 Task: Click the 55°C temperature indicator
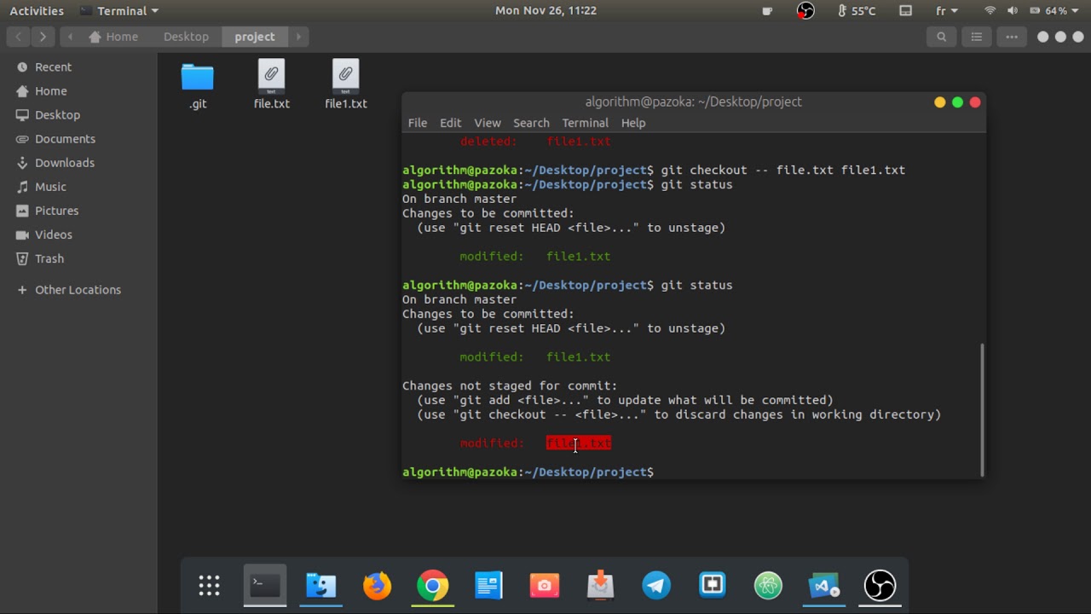pyautogui.click(x=857, y=11)
